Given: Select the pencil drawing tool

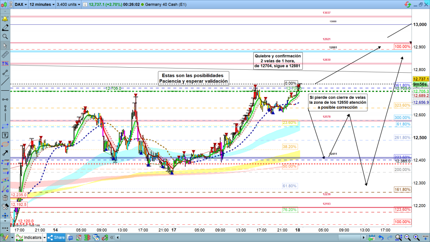Looking at the screenshot, I should 5,28.
